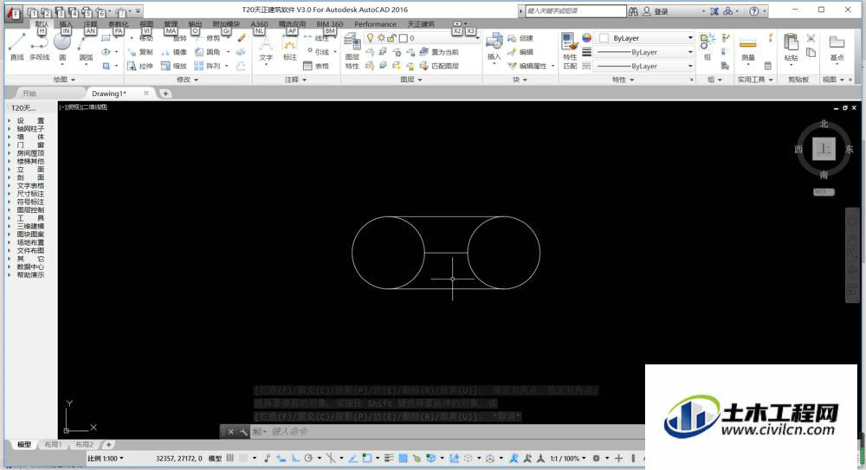Click the object color wheel icon
Image resolution: width=866 pixels, height=470 pixels.
coord(586,37)
